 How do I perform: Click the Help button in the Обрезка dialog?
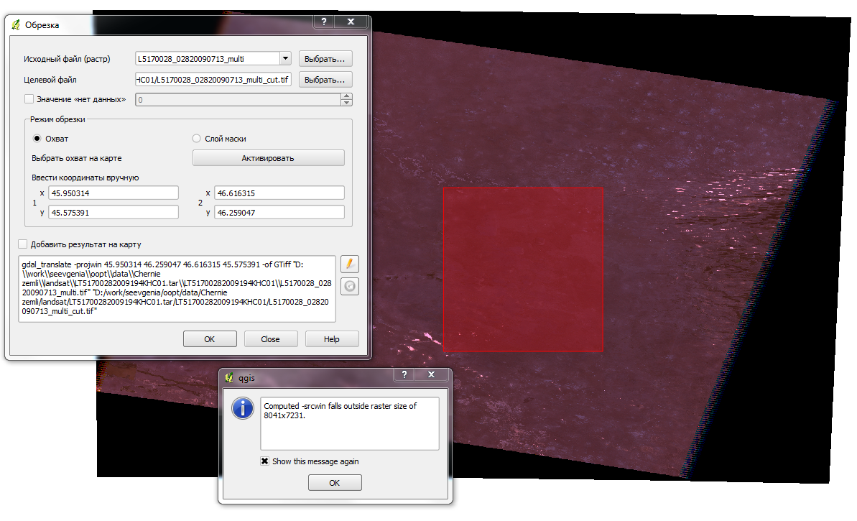(332, 338)
